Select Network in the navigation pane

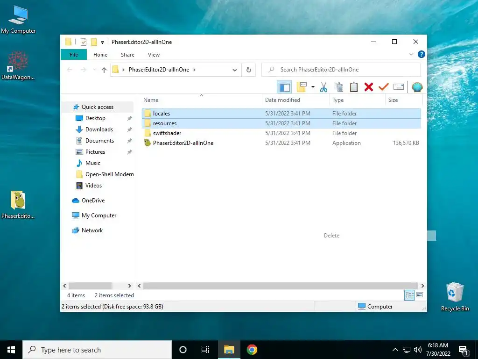tap(92, 230)
